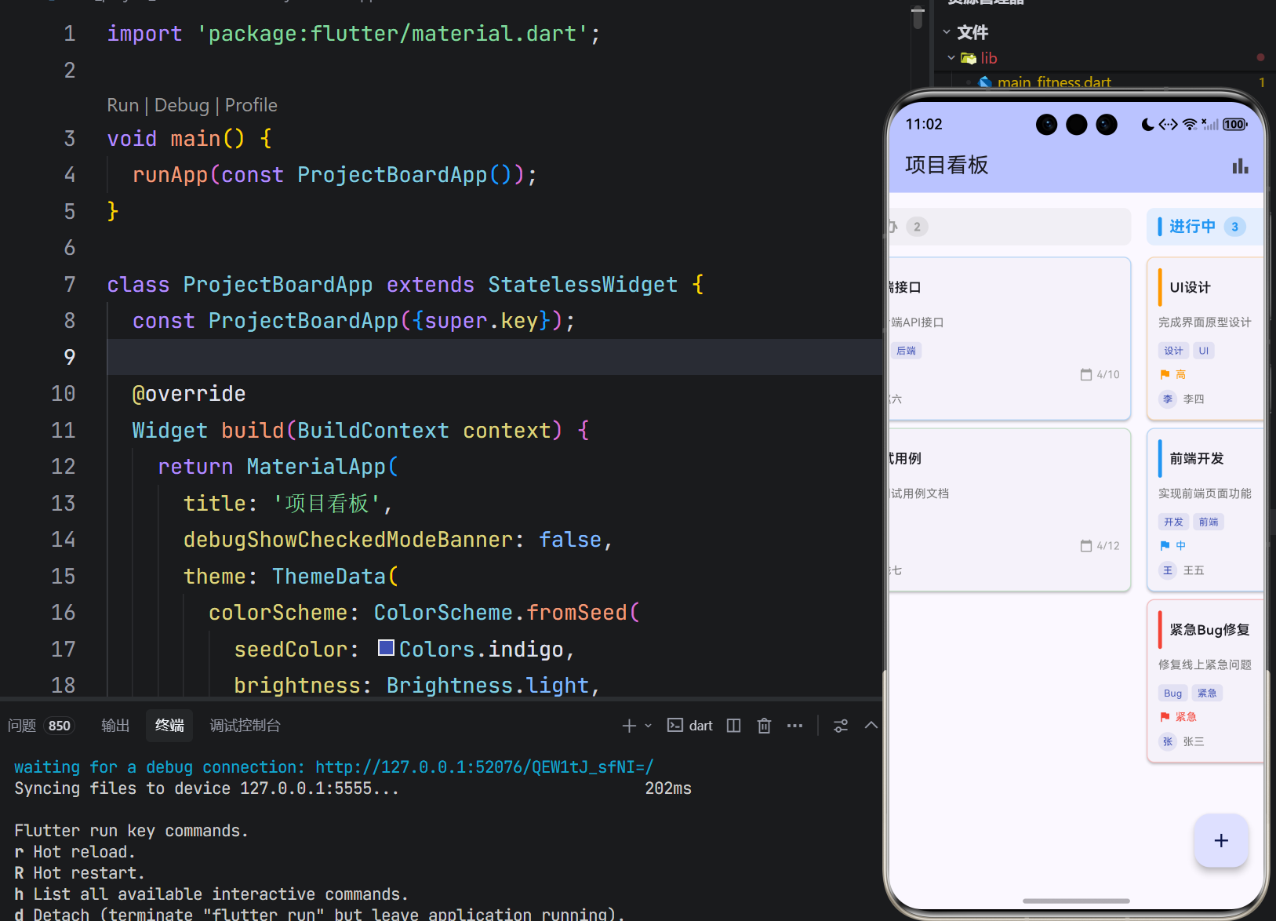
Task: Click the 4/12 due date calendar icon
Action: [x=1086, y=546]
